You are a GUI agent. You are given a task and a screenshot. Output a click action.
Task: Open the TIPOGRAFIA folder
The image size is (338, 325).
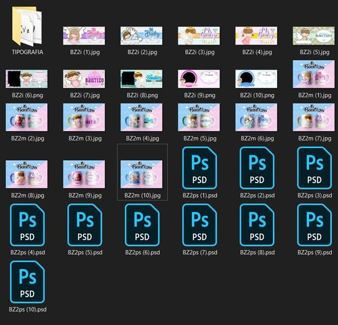[x=27, y=26]
